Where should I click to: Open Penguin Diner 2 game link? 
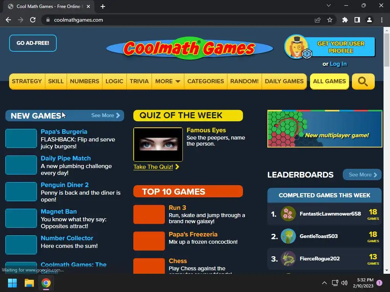tap(65, 185)
